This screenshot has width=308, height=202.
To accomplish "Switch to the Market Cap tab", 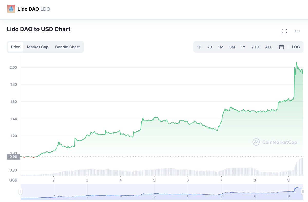I will coord(38,47).
